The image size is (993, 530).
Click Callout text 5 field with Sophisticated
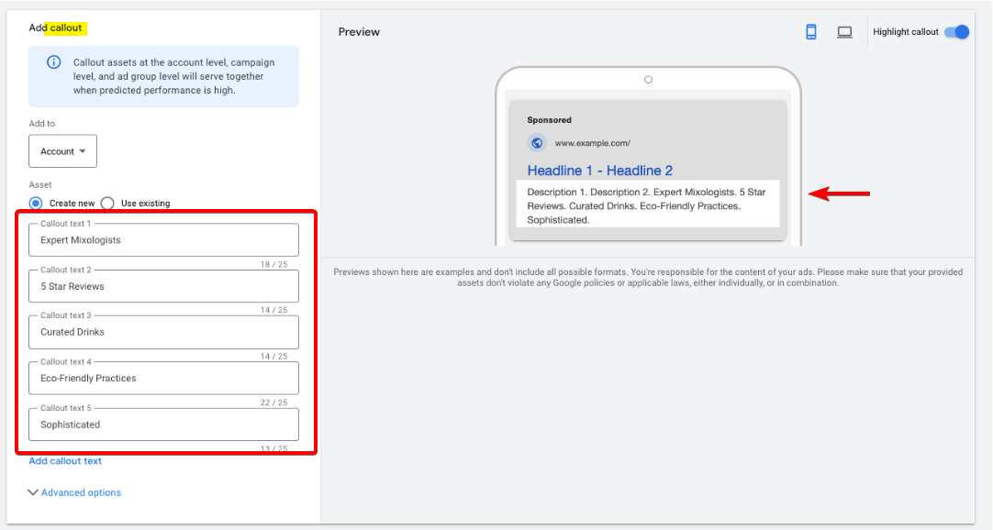click(x=163, y=425)
